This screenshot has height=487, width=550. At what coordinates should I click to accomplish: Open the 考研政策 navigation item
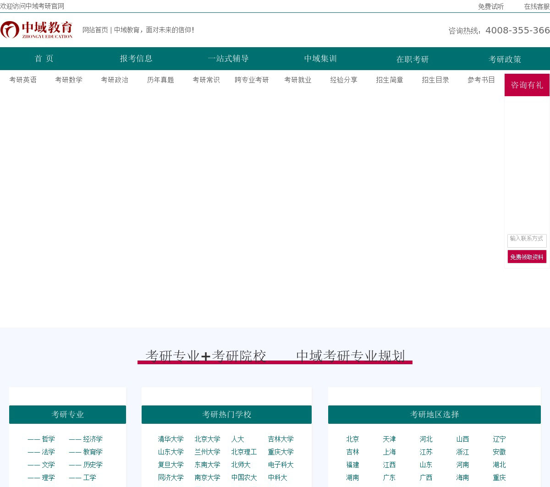coord(505,59)
